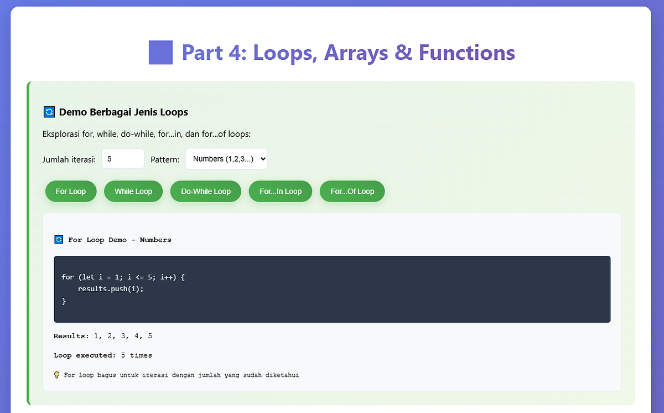Click the For Loop Demo - Numbers title

pos(120,240)
